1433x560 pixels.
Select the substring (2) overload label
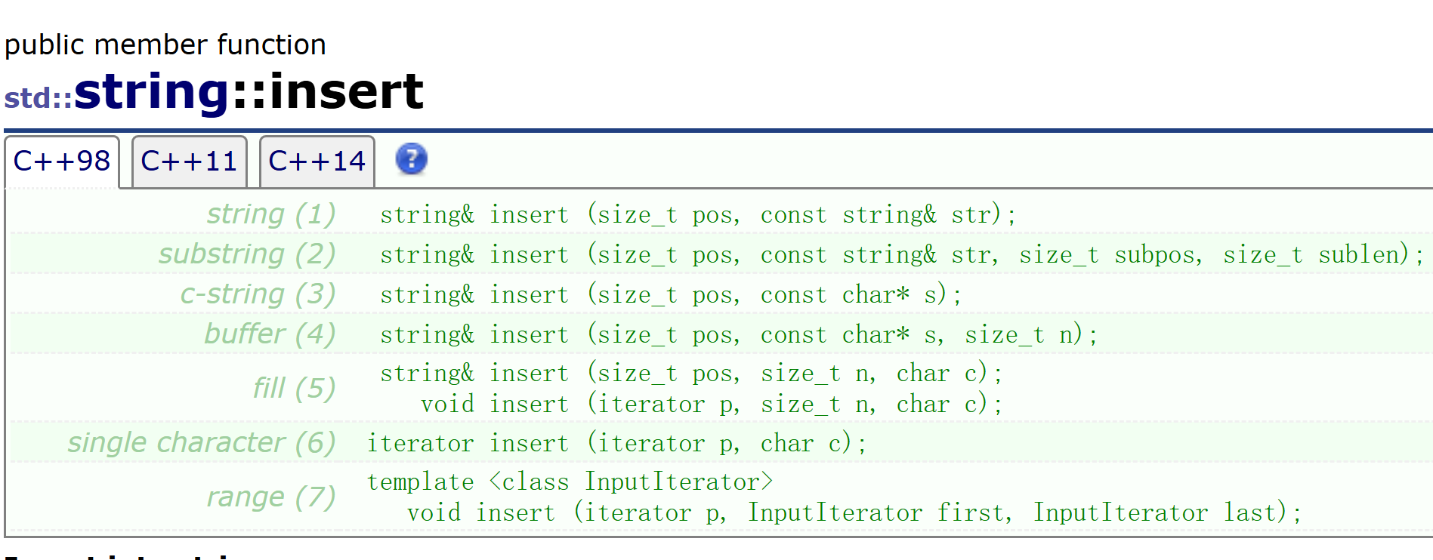pos(247,254)
